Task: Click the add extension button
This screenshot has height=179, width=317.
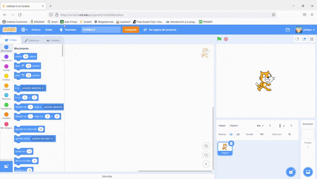Action: coord(6,166)
